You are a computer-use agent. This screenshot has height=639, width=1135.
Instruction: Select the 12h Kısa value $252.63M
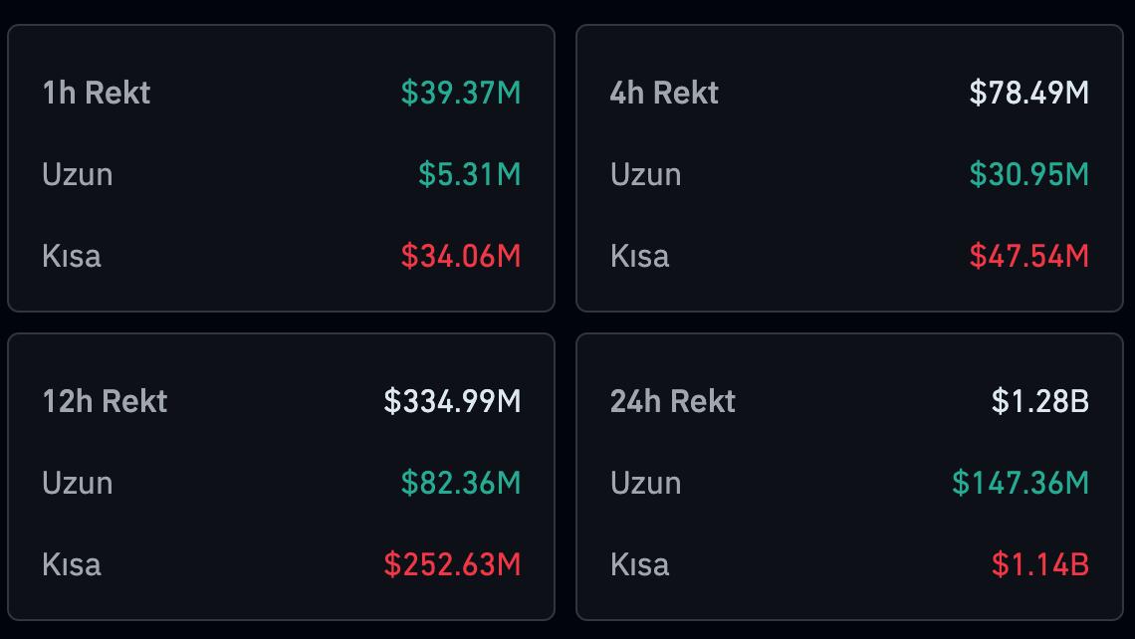tap(452, 564)
